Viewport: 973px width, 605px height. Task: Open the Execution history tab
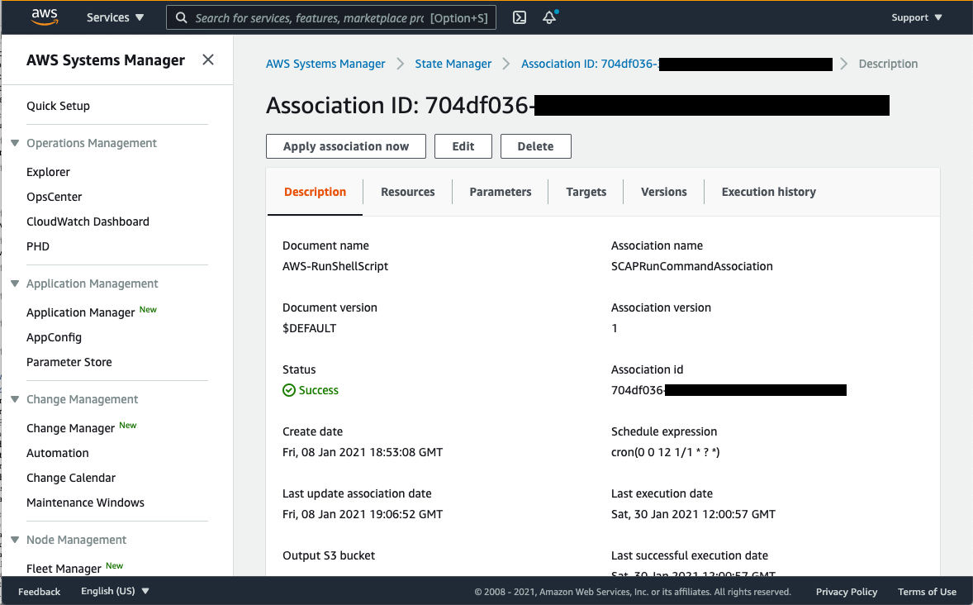[x=768, y=192]
